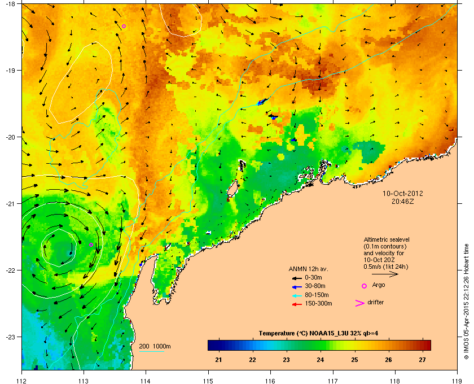Click the '150-300m' depth label
Viewport: 474px width, 384px height.
318,303
